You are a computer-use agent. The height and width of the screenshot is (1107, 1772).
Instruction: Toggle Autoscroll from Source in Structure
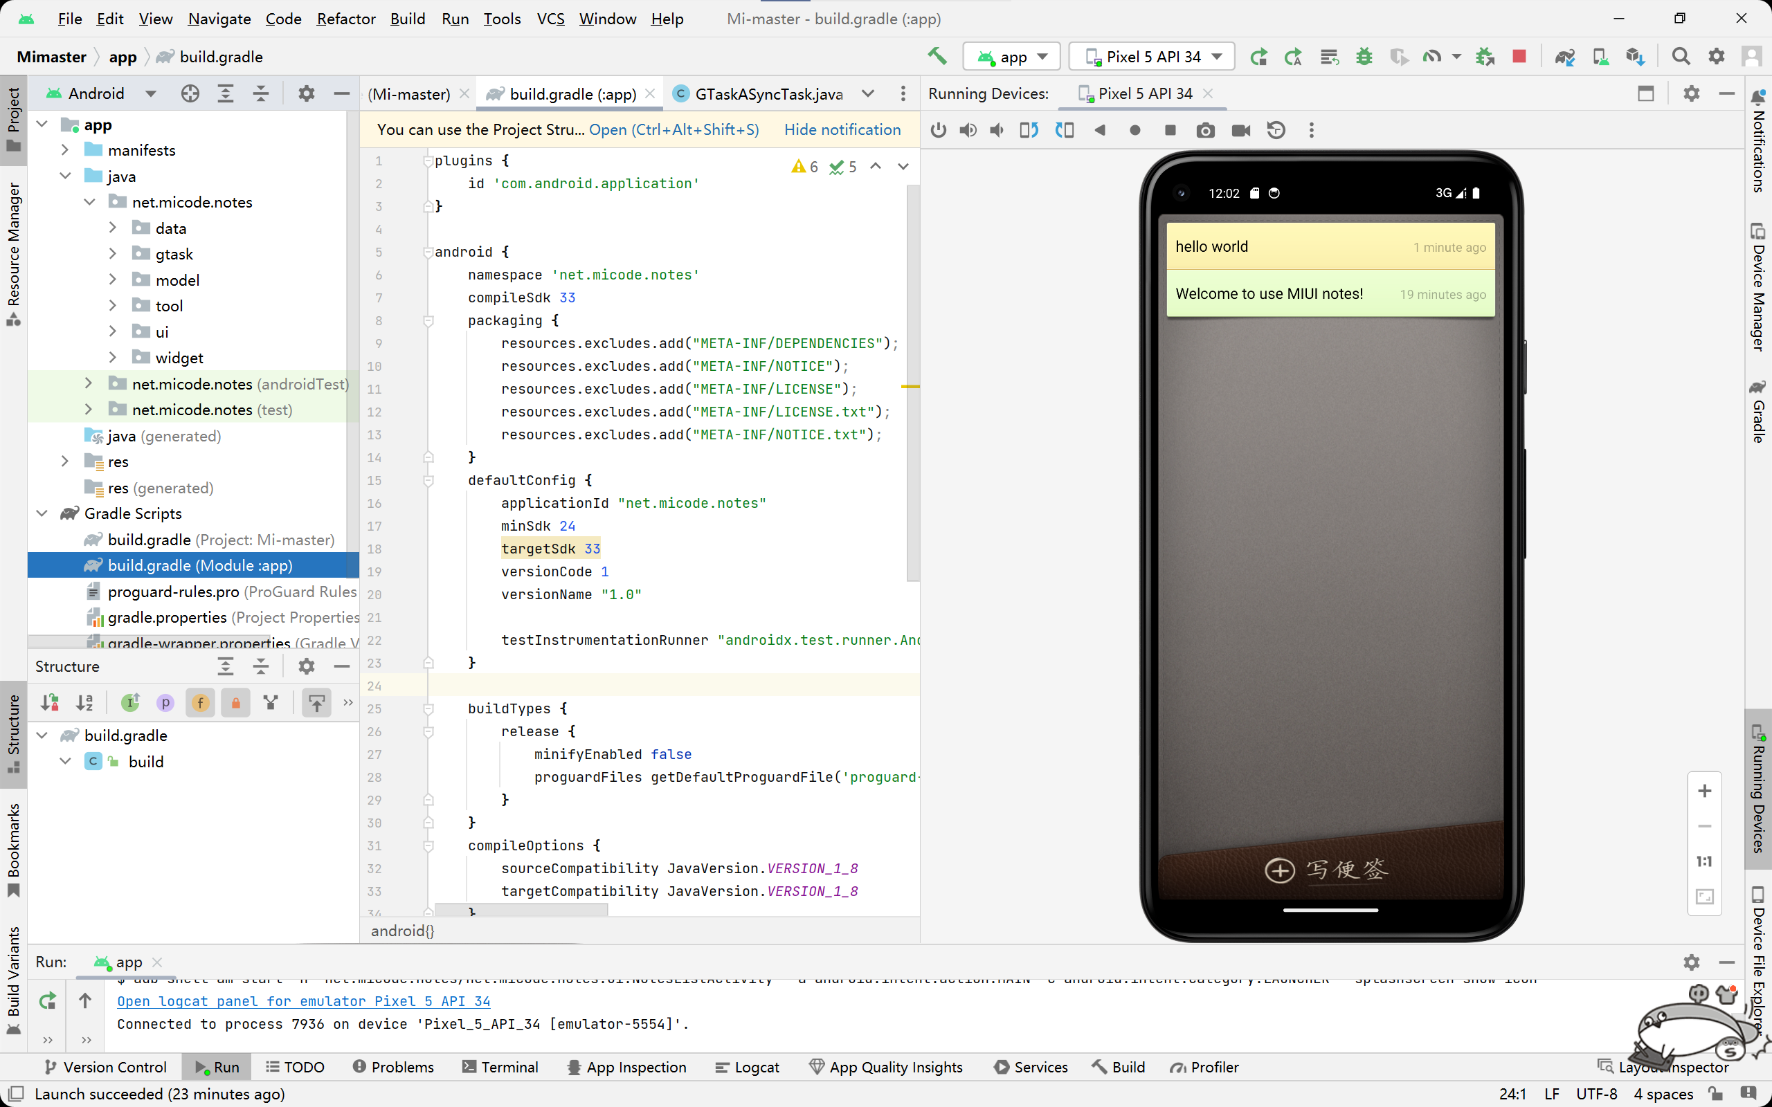click(x=316, y=703)
